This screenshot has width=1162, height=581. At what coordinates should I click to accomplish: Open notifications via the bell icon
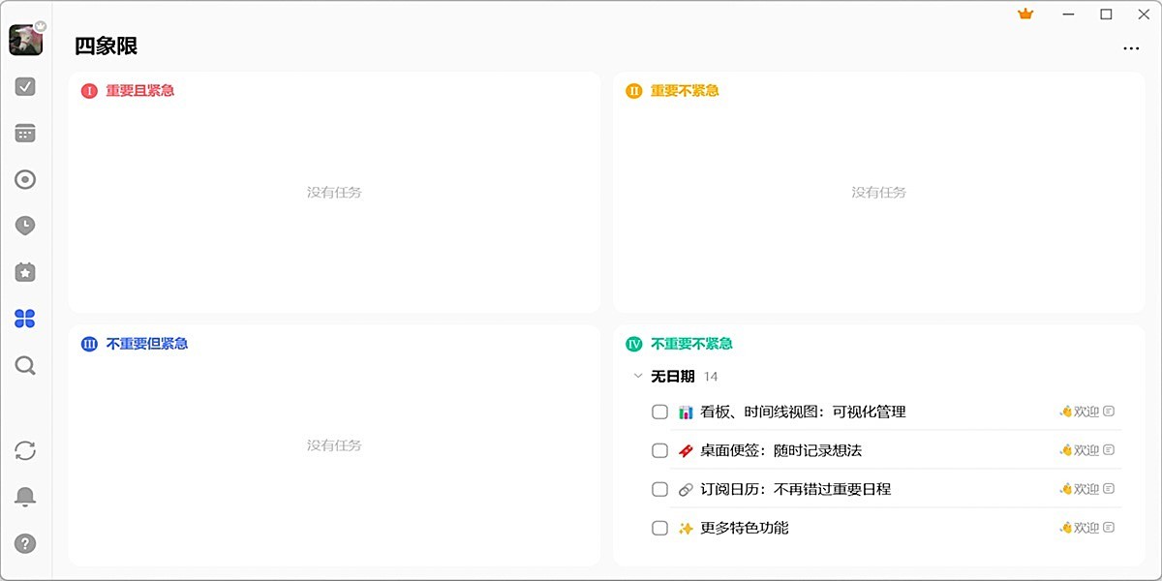pos(24,496)
